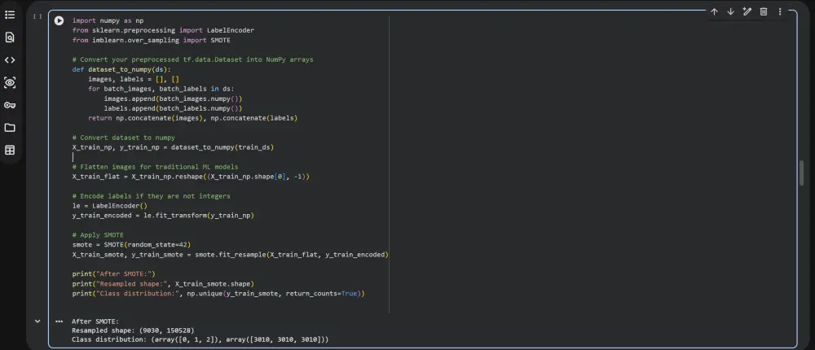Click 'return np.concatenate(images)' line
The height and width of the screenshot is (350, 815).
193,118
